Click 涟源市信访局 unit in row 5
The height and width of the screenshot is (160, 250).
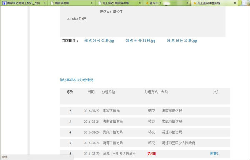(x=113, y=143)
